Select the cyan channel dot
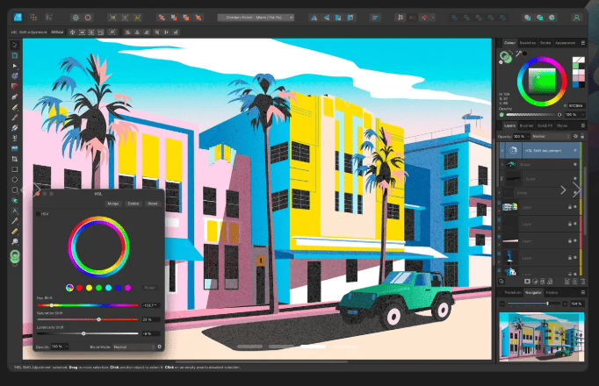The image size is (599, 386). click(x=109, y=288)
